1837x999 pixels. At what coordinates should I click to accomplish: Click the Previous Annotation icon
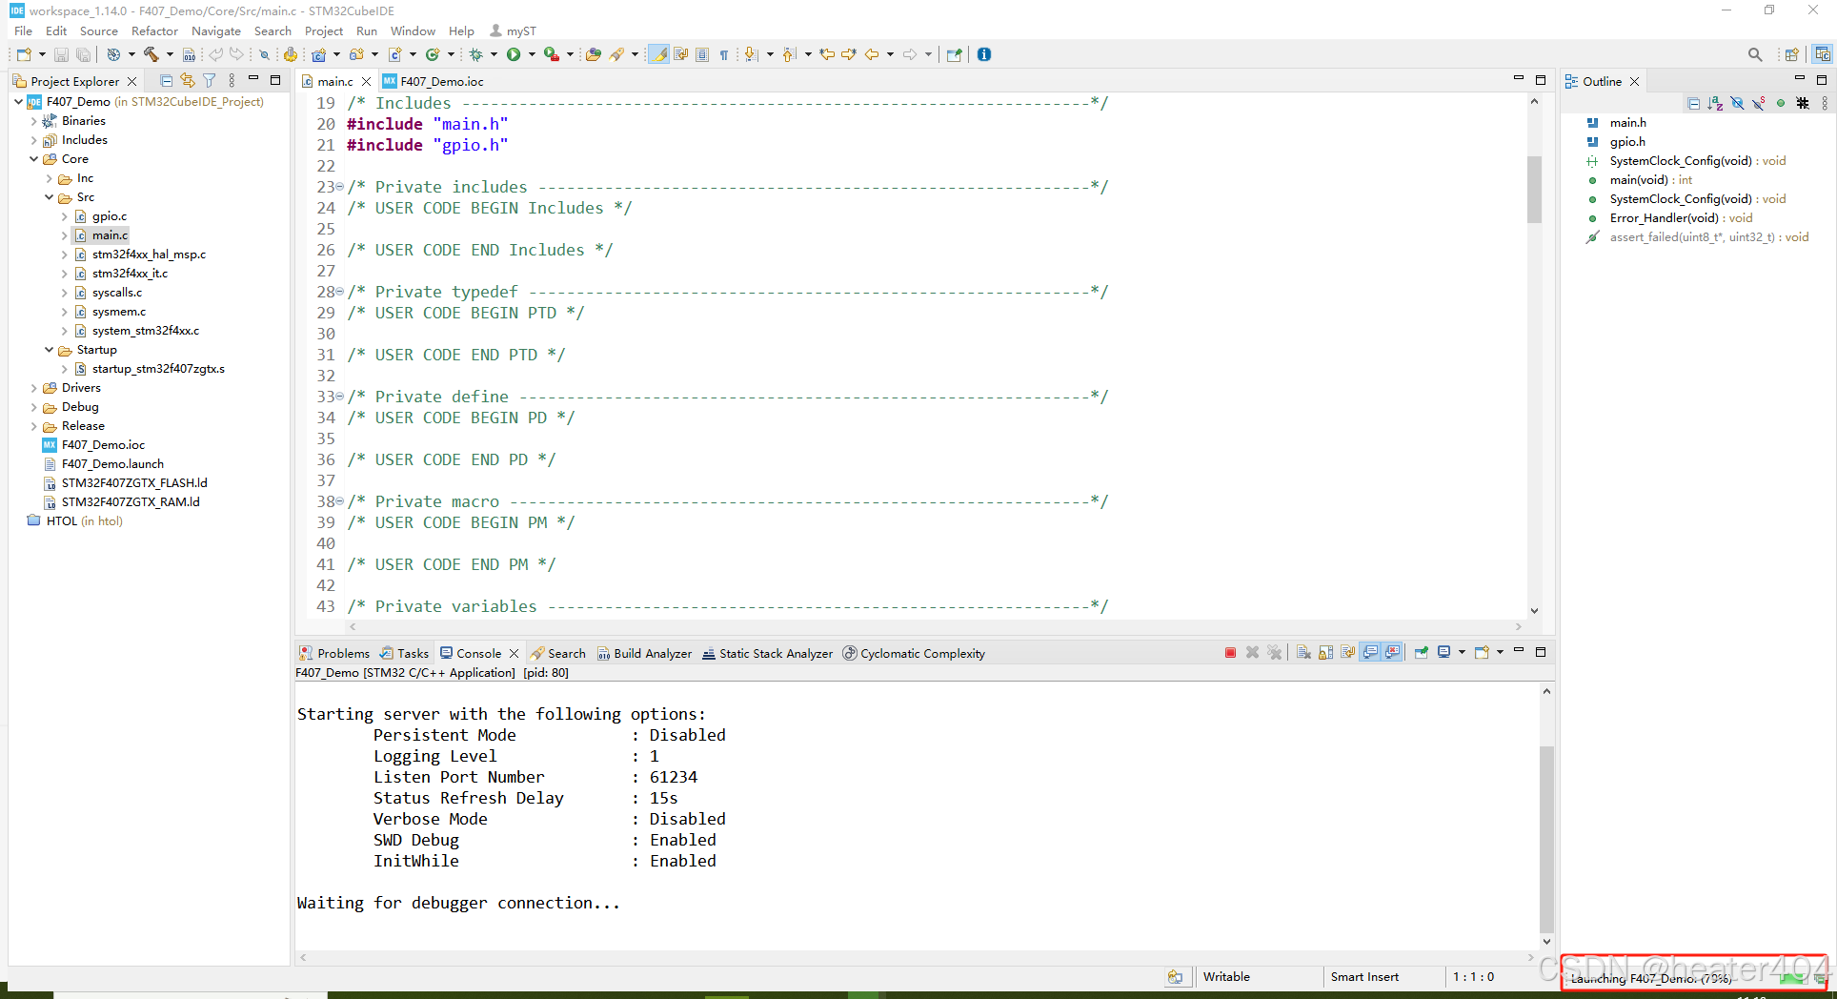coord(789,54)
